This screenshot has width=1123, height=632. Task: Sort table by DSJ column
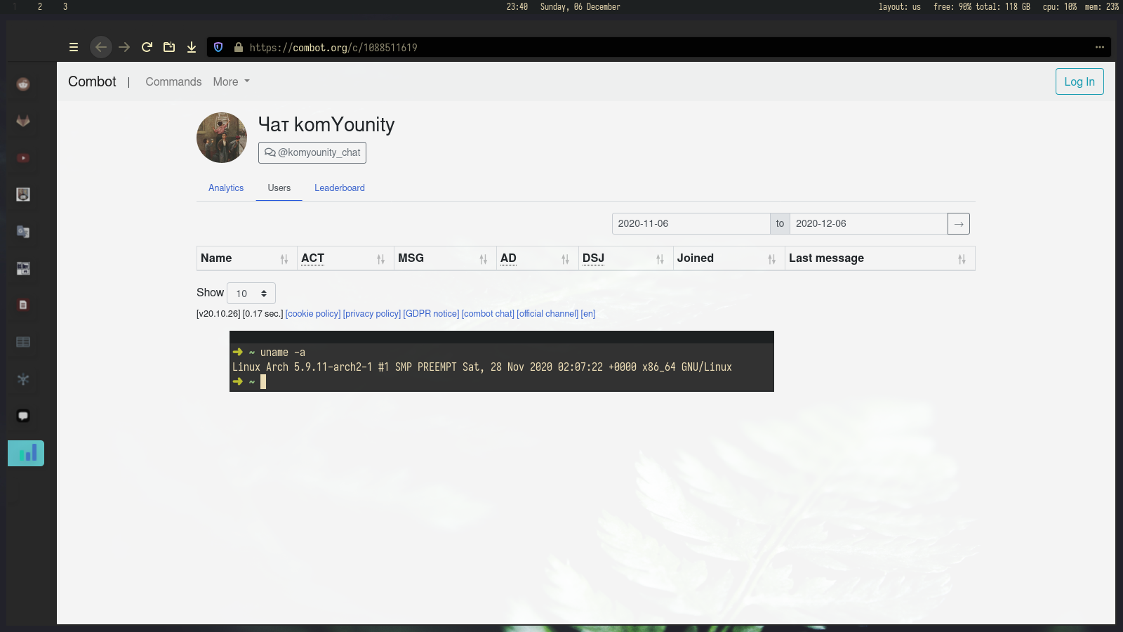coord(626,258)
